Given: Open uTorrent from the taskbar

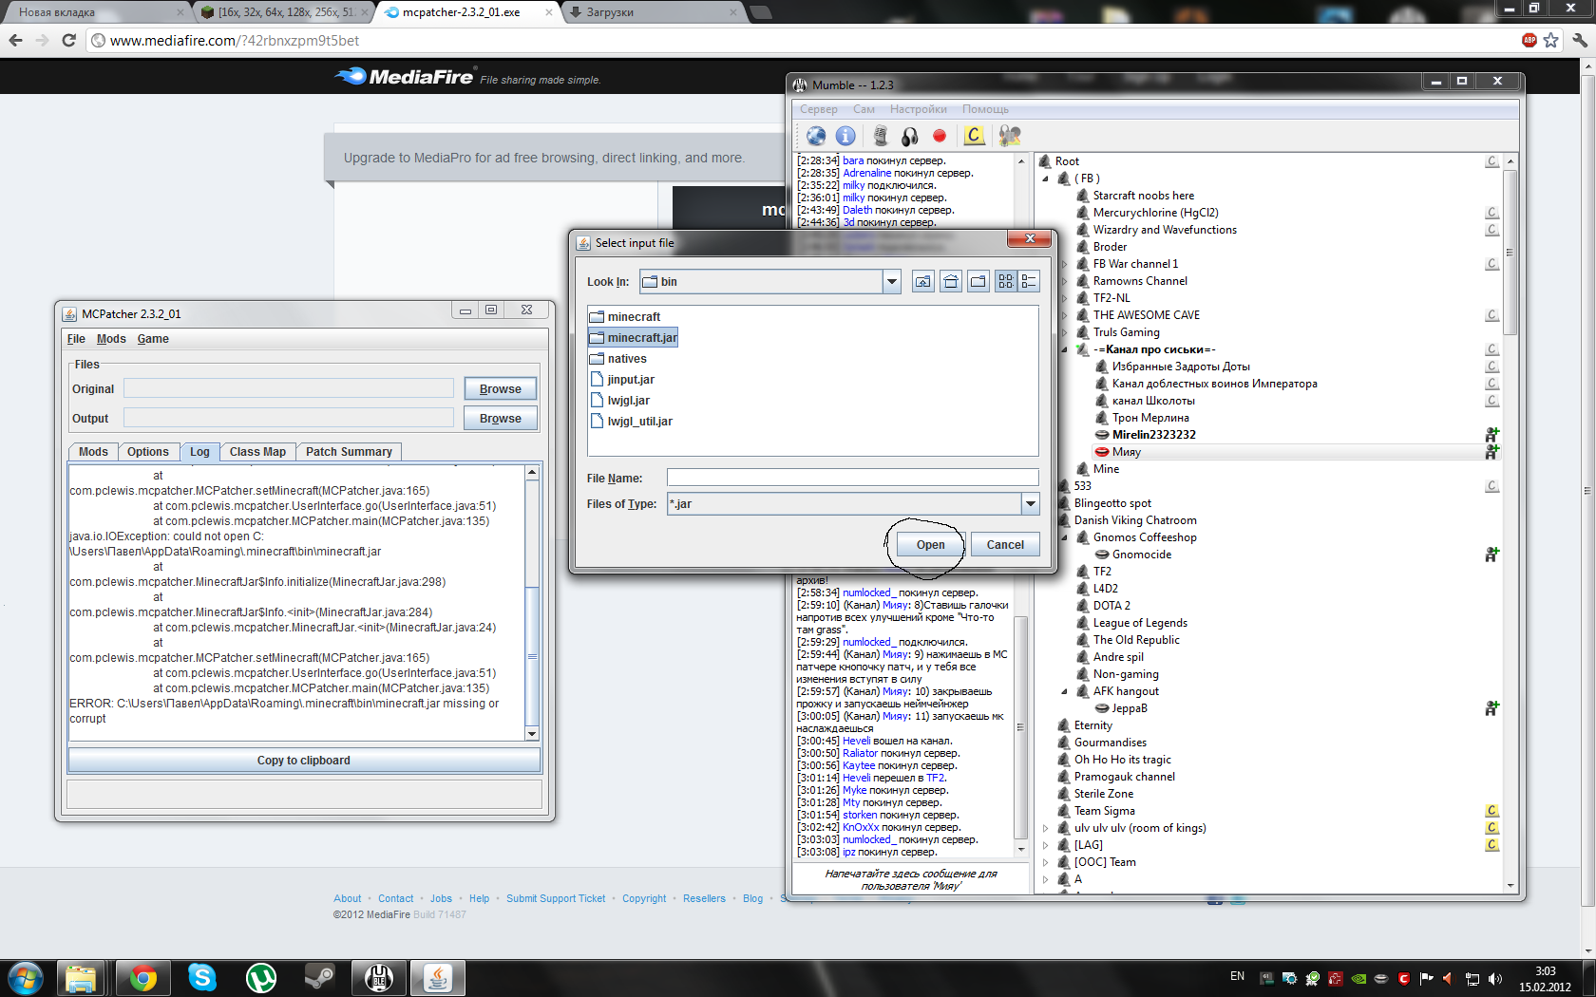Looking at the screenshot, I should coord(261,978).
